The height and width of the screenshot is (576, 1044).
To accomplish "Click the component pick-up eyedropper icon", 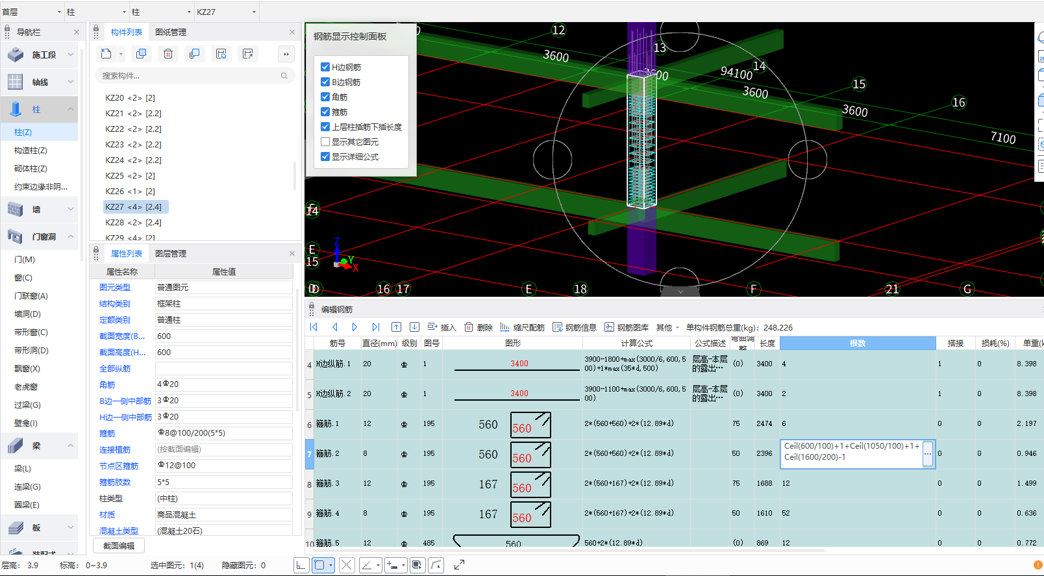I will [247, 54].
